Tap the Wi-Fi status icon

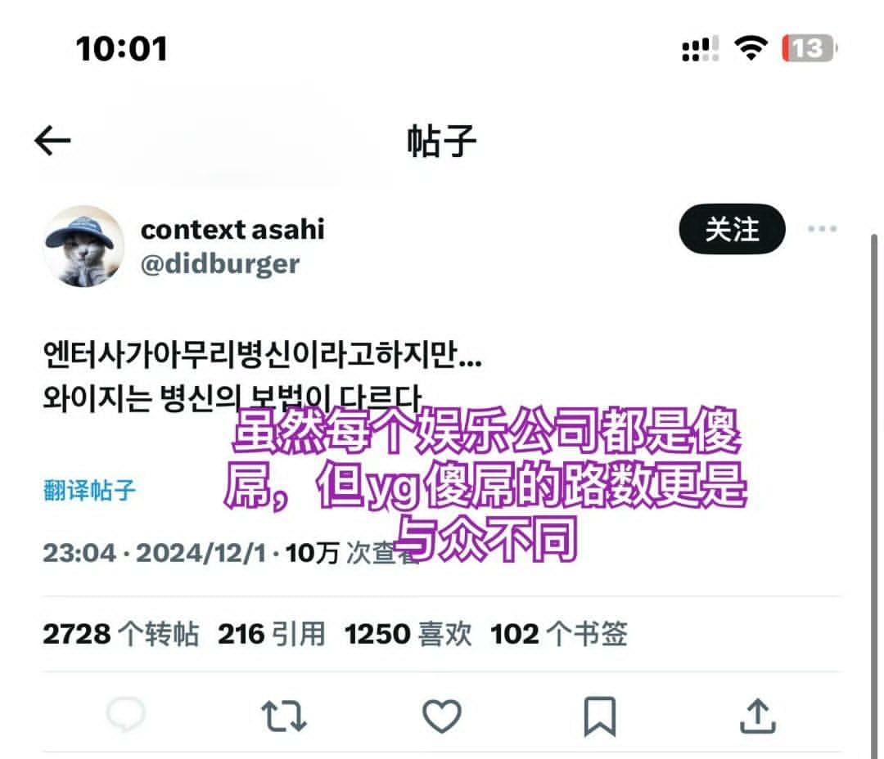(x=751, y=48)
